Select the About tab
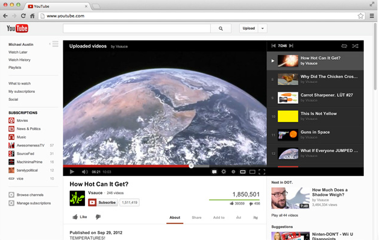The image size is (379, 240). pyautogui.click(x=175, y=218)
